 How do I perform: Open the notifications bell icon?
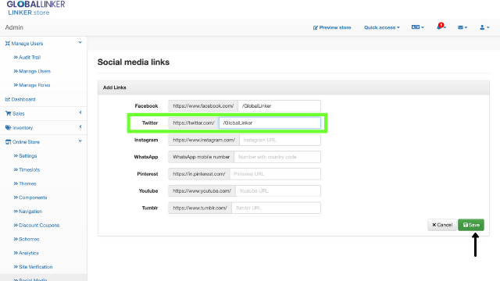[441, 27]
